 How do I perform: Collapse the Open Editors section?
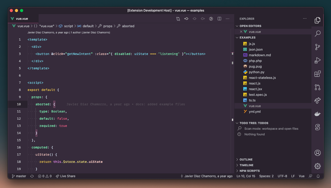(273, 26)
